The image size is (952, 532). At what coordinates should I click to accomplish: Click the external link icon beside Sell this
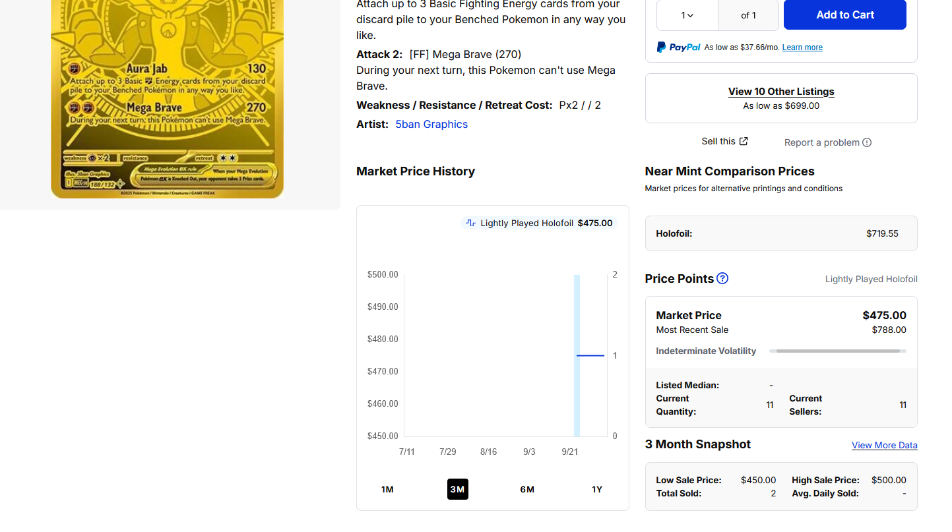pyautogui.click(x=744, y=141)
